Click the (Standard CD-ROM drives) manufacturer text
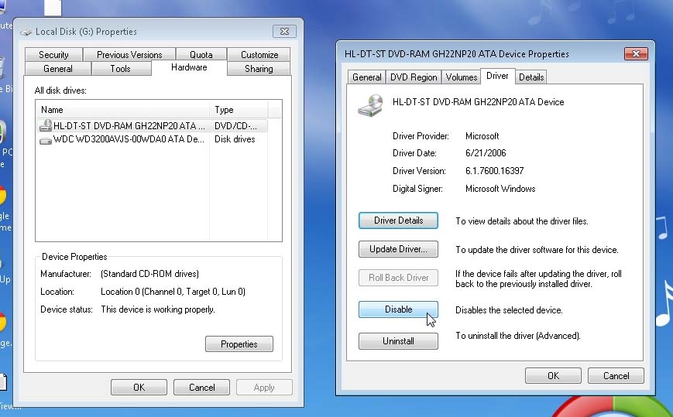Viewport: 673px width, 417px height. coord(149,274)
